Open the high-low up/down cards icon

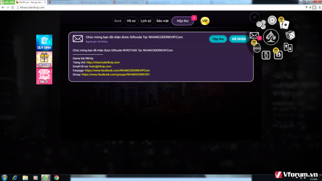288,47
